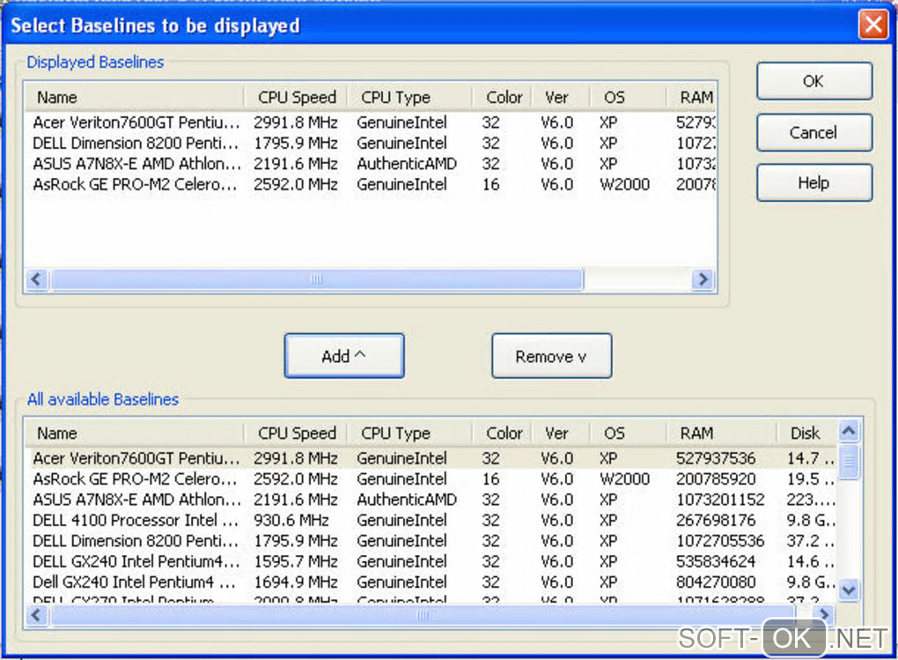
Task: Click displayed baselines horizontal scrollbar thumb
Action: (316, 279)
